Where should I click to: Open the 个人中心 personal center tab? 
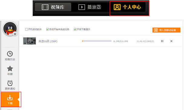127,7
